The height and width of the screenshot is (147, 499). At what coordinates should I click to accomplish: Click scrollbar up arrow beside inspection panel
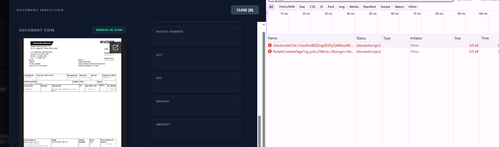click(264, 24)
